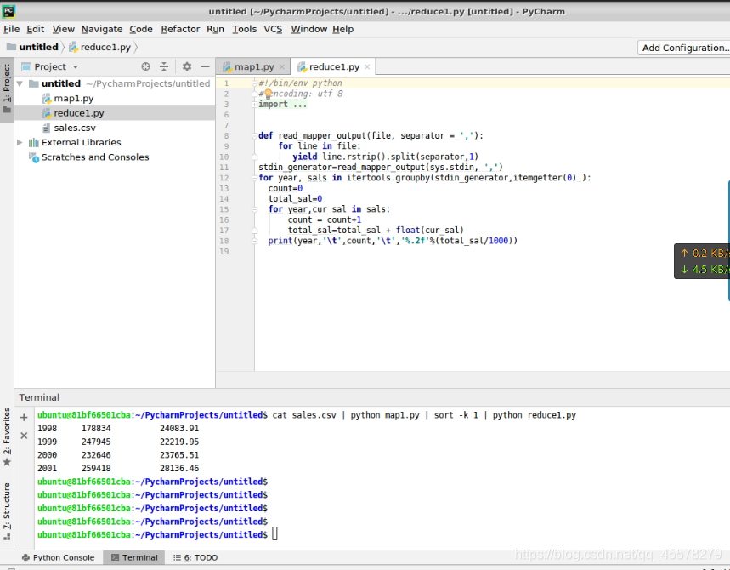
Task: Toggle fold marker at def line 8
Action: click(x=254, y=135)
